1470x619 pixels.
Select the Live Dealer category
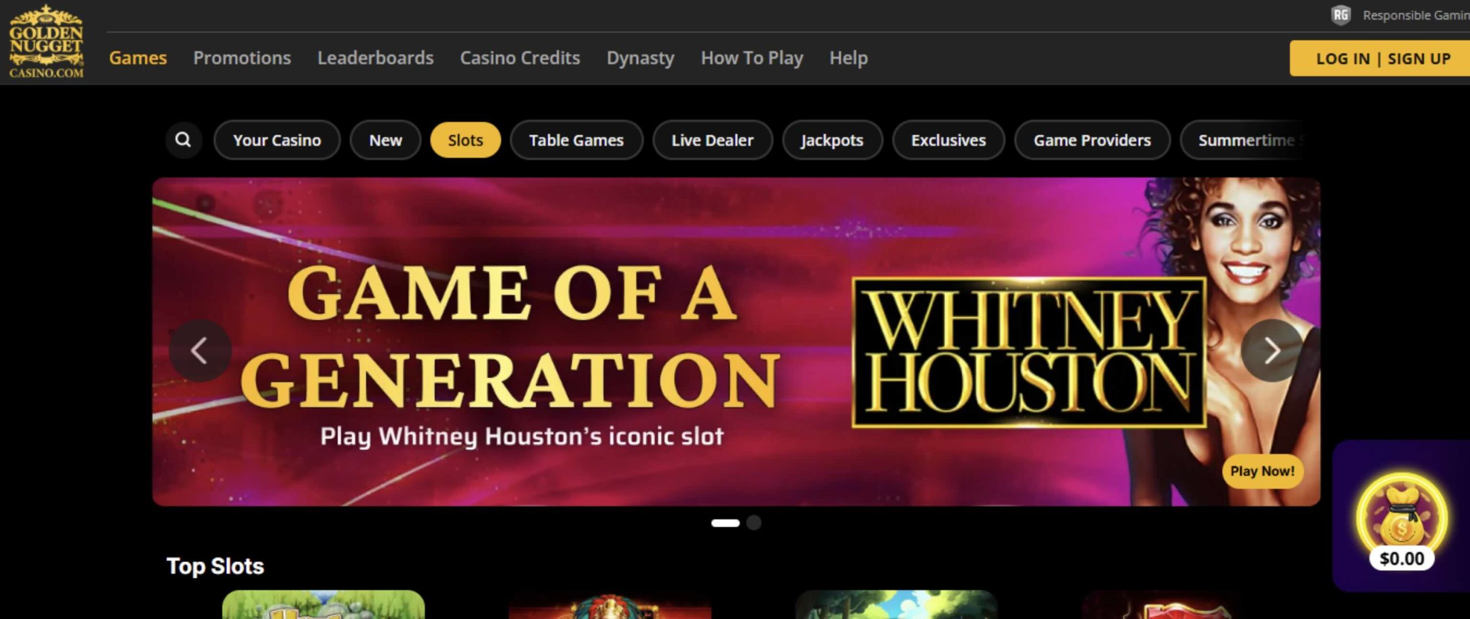713,140
